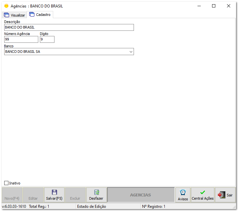The height and width of the screenshot is (212, 239).
Task: Click the disabled Novo(F4) button
Action: pyautogui.click(x=12, y=195)
